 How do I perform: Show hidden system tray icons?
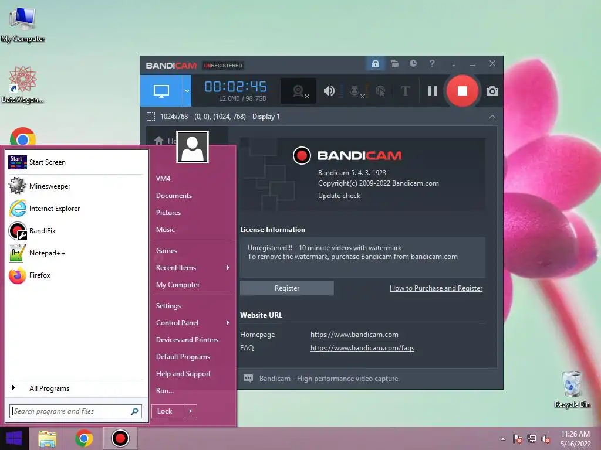click(503, 439)
